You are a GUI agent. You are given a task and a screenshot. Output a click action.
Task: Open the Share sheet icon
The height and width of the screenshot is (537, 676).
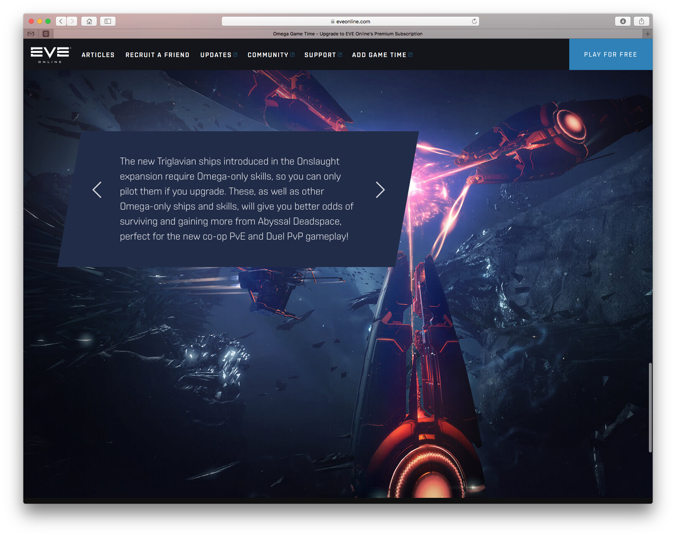641,21
